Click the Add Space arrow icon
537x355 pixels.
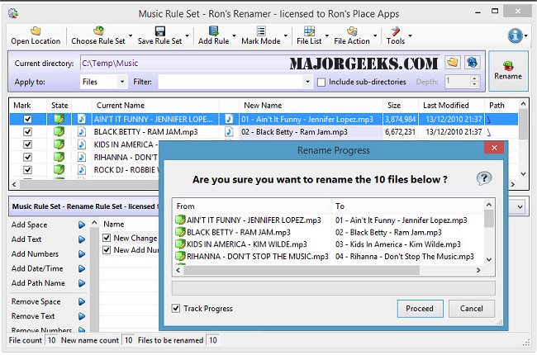click(x=82, y=225)
